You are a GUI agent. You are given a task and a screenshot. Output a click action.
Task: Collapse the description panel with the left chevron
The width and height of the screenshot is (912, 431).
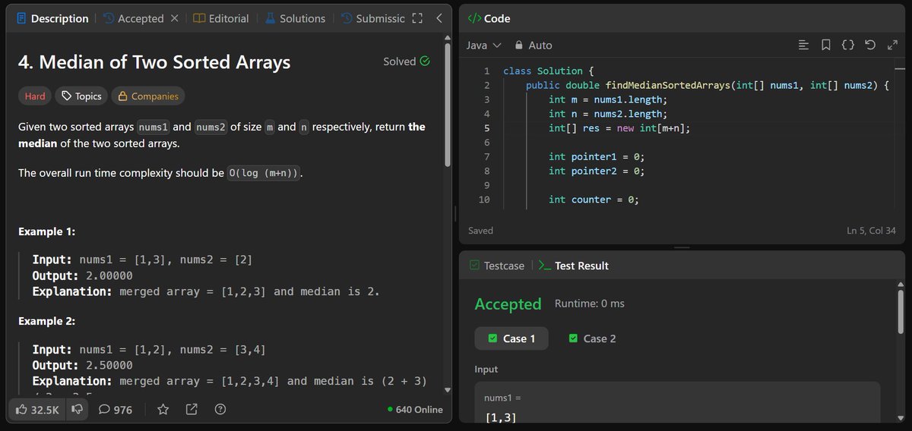pos(439,18)
